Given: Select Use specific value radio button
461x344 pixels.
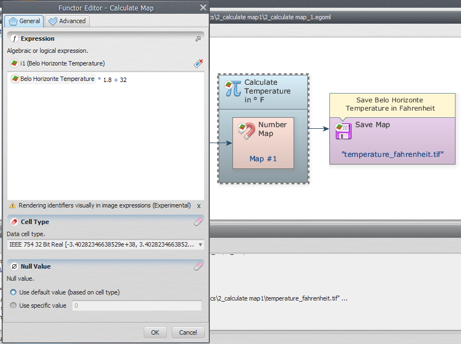Looking at the screenshot, I should [x=13, y=305].
